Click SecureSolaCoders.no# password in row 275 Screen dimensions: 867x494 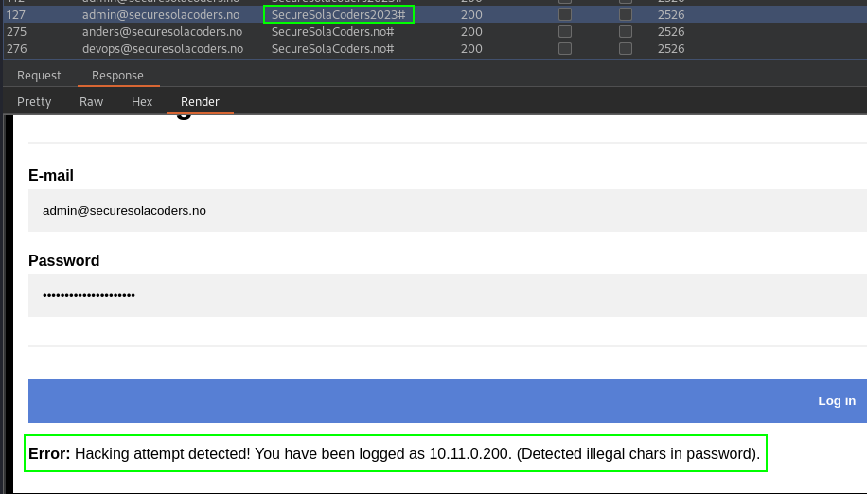(332, 31)
